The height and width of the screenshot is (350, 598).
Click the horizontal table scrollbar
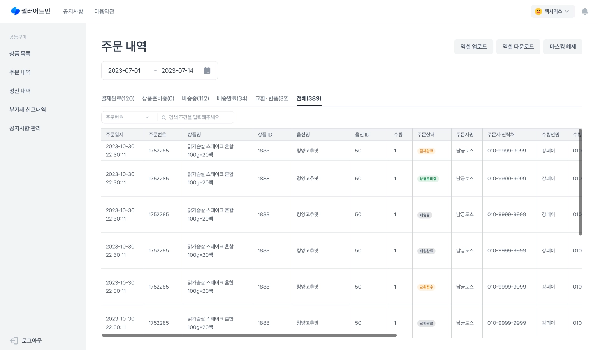click(x=249, y=335)
